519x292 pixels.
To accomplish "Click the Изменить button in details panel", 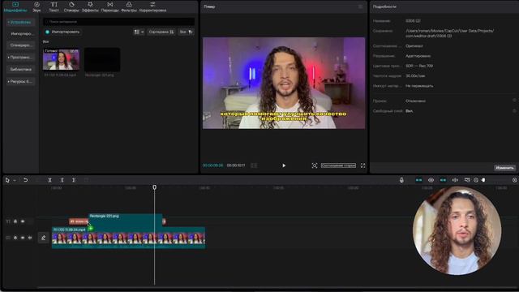I will point(504,168).
